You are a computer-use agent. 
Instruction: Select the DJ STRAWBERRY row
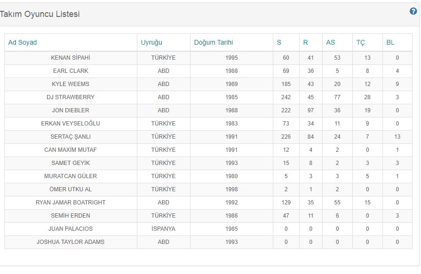(71, 97)
